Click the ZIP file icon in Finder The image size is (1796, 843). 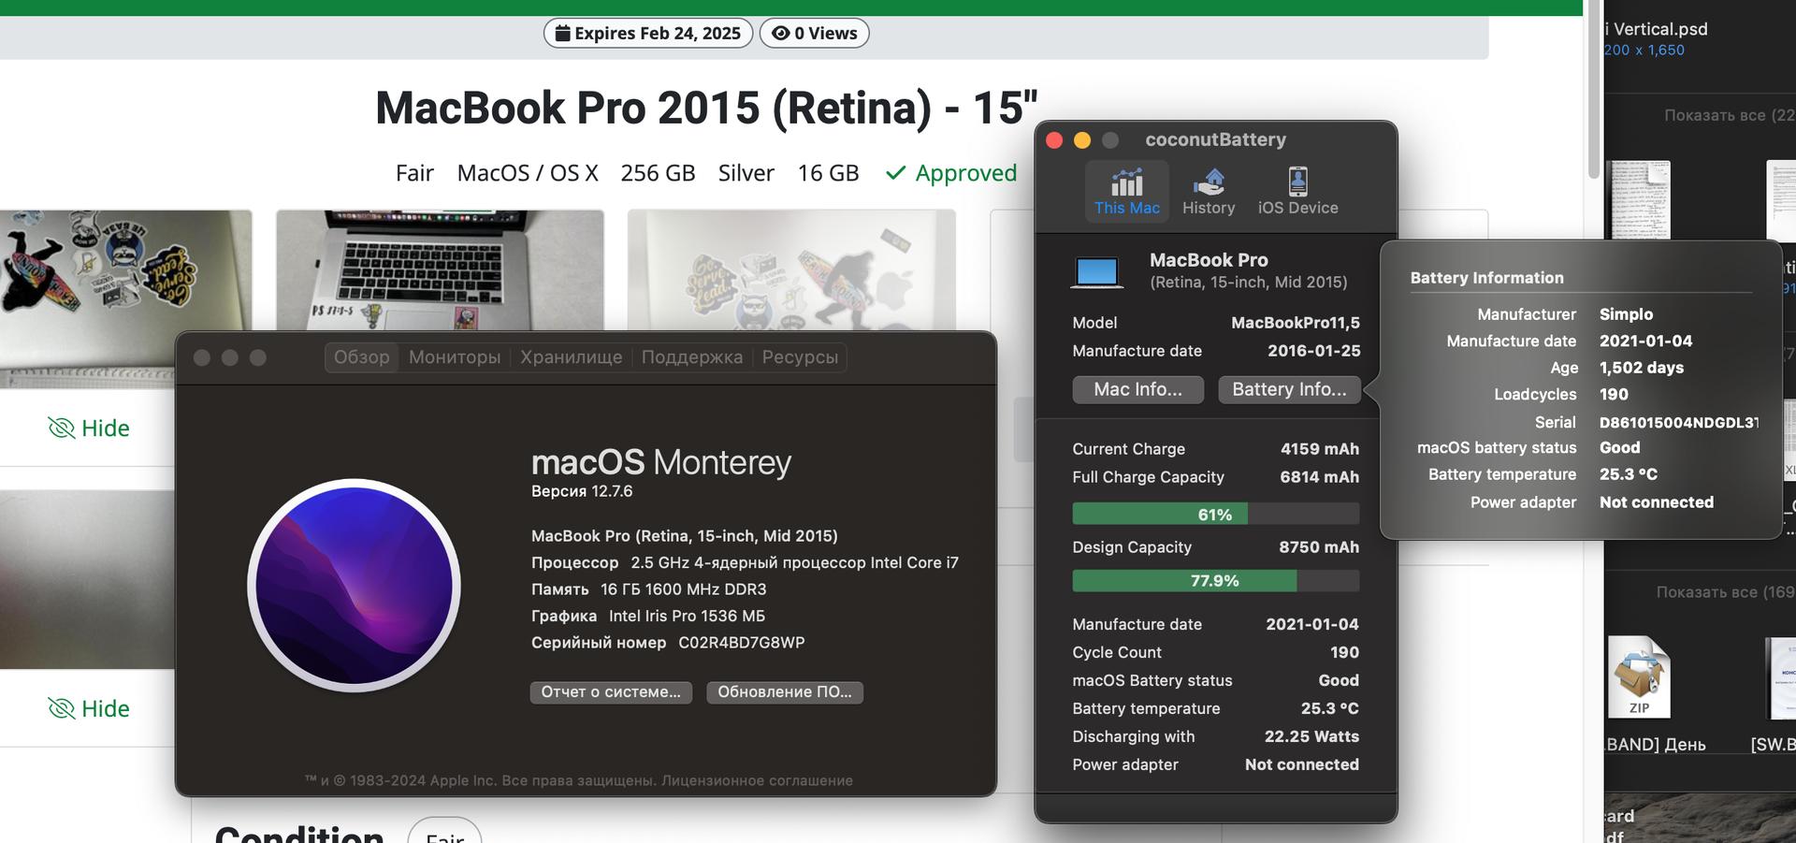point(1639,676)
